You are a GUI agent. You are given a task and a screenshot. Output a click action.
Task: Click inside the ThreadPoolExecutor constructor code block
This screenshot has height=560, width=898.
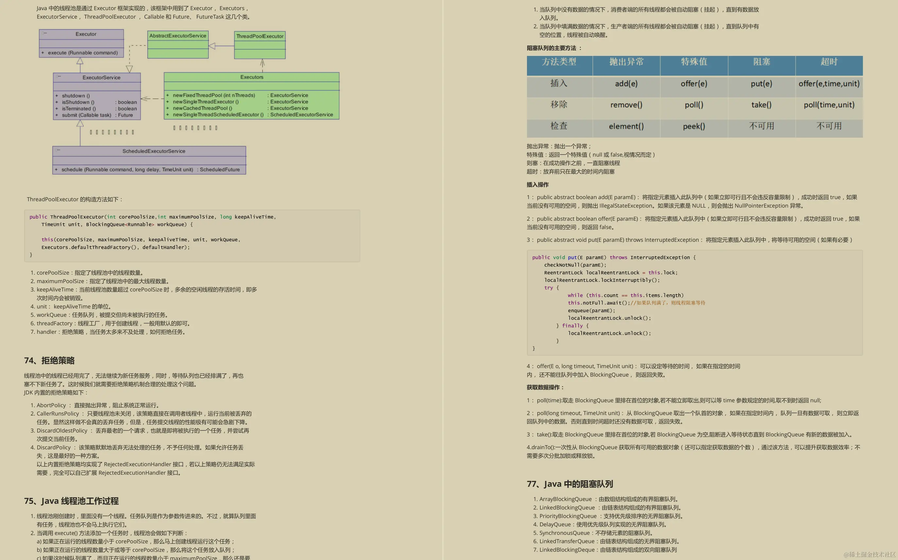(x=192, y=236)
